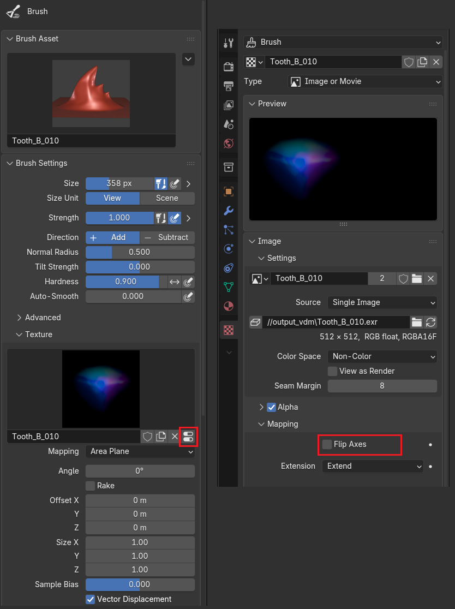Toggle invert hardness pressure arrows icon
This screenshot has width=455, height=609.
click(x=175, y=282)
